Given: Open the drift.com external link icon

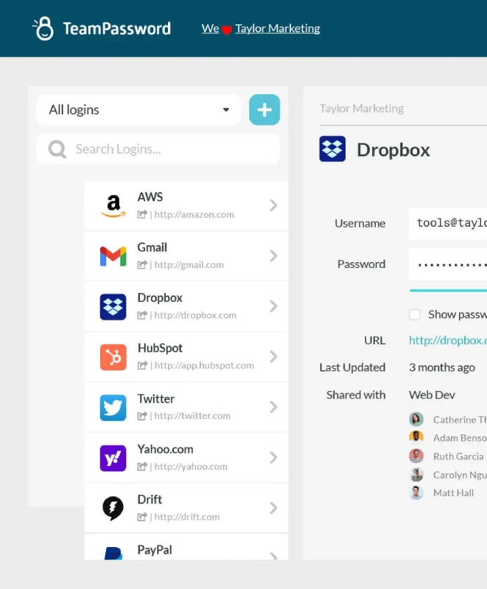Looking at the screenshot, I should (142, 517).
